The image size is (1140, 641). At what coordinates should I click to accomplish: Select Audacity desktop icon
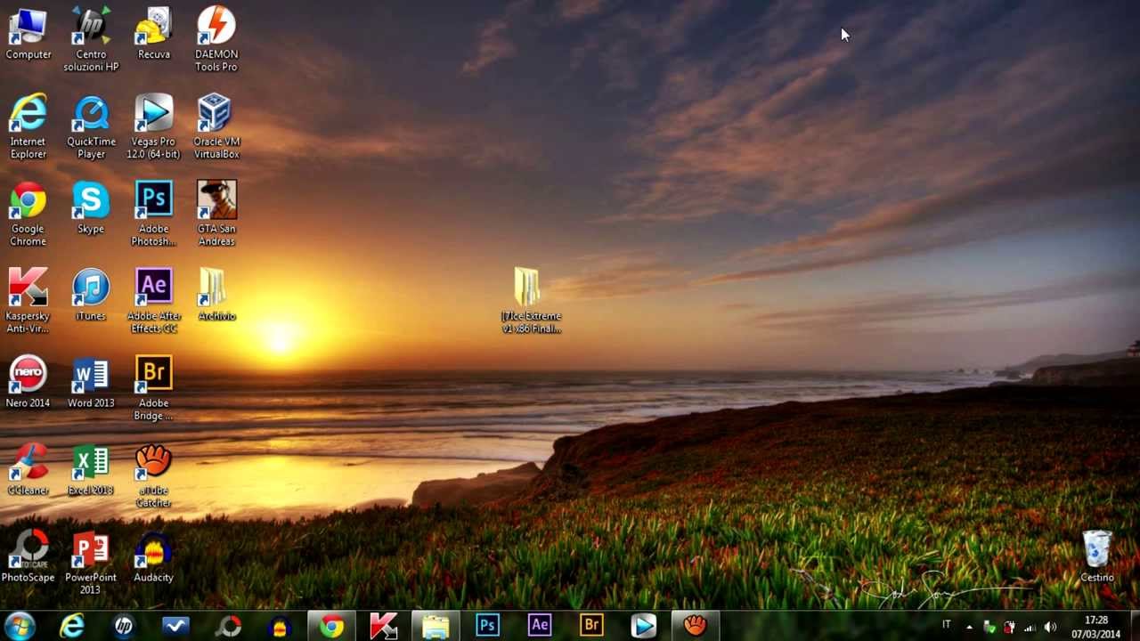[153, 557]
